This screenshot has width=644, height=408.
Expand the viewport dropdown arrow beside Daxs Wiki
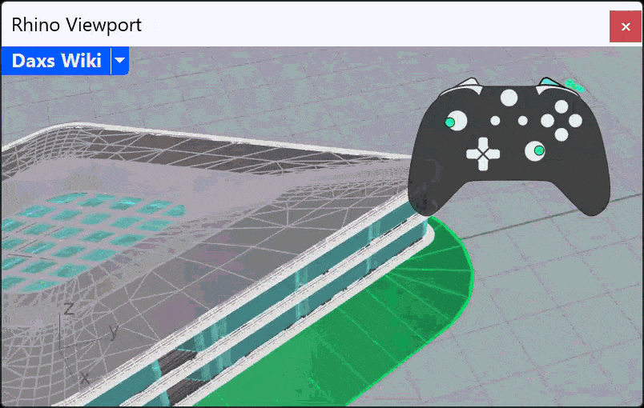pyautogui.click(x=120, y=61)
